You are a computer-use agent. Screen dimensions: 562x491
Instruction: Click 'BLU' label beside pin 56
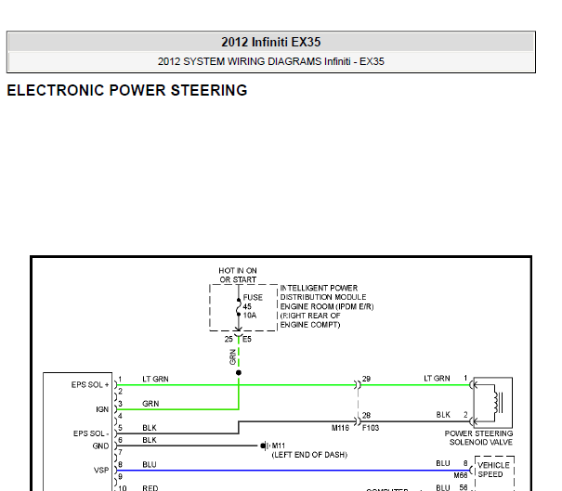point(443,487)
